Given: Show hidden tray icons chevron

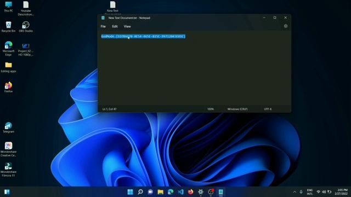Looking at the screenshot, I should (x=295, y=192).
